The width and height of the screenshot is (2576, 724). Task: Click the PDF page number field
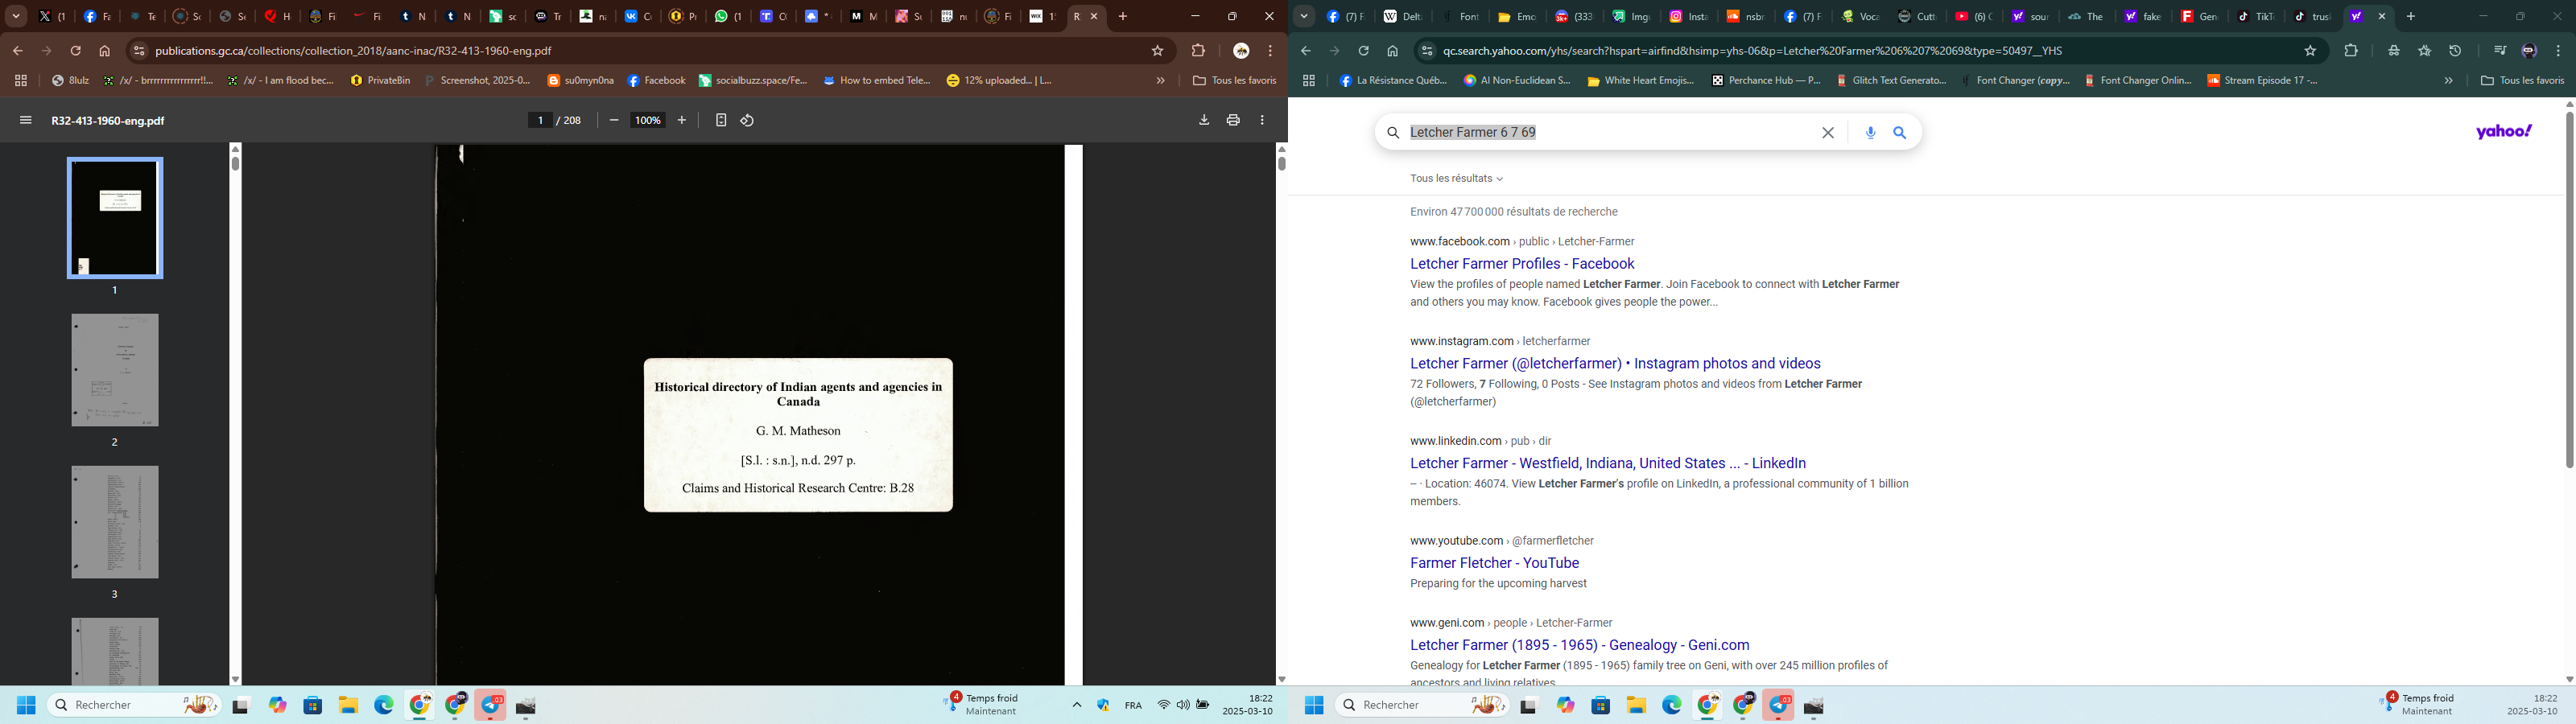click(540, 121)
